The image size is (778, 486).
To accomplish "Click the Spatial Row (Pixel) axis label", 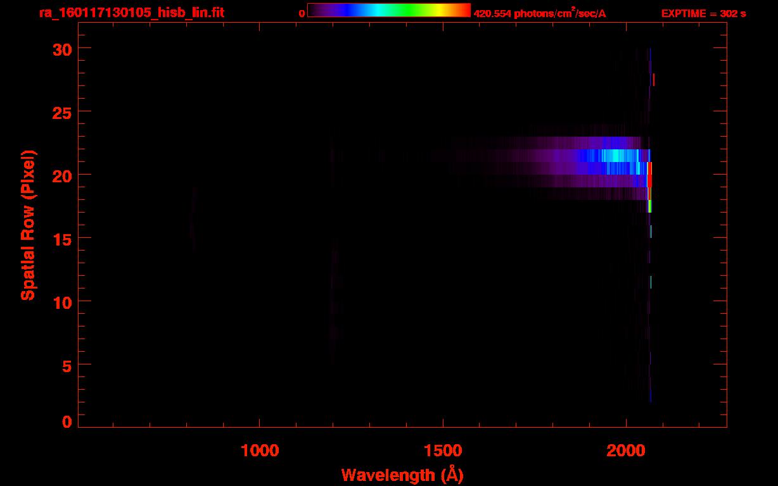I will (x=28, y=225).
